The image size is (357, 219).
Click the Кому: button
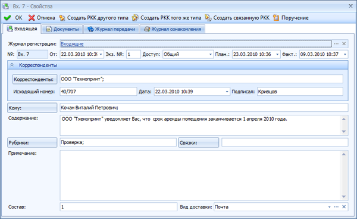click(32, 108)
